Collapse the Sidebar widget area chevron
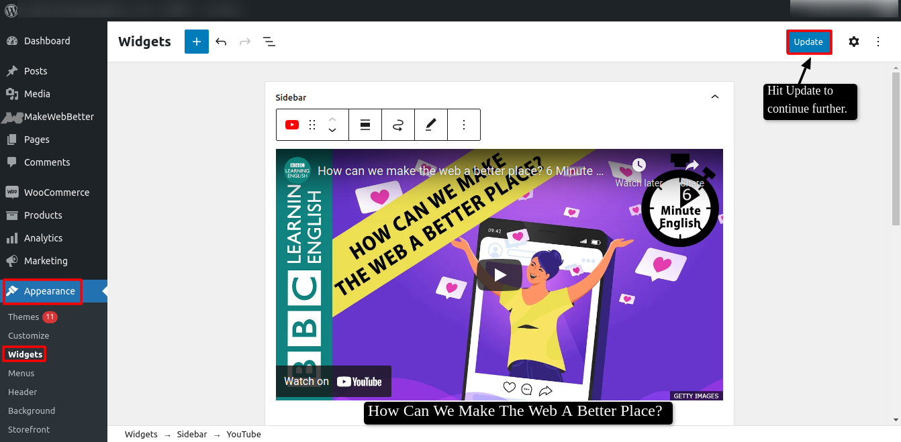The image size is (901, 442). coord(714,97)
